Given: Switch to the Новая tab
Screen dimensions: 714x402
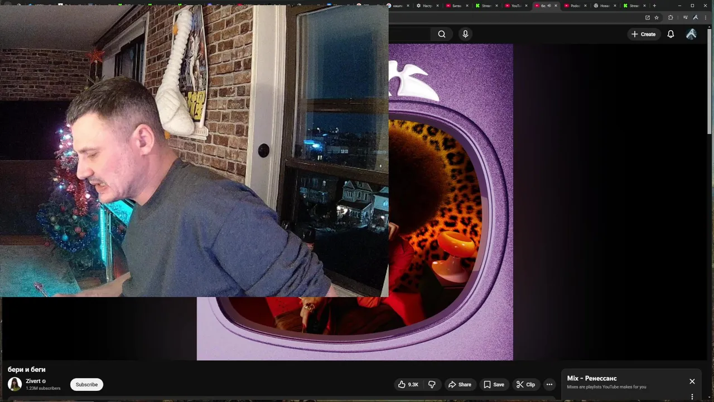Looking at the screenshot, I should click(605, 6).
